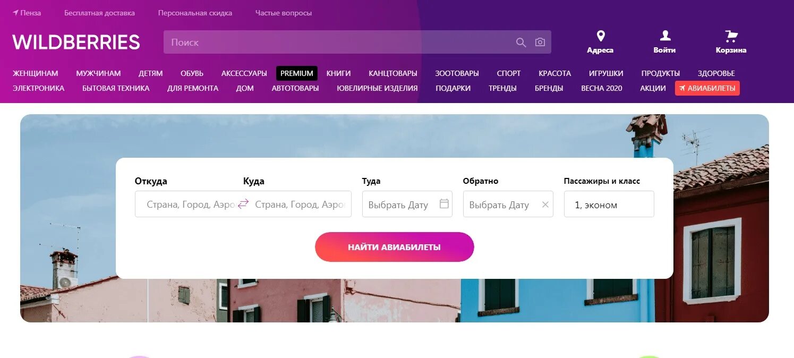The height and width of the screenshot is (358, 794).
Task: Clear return date with X icon
Action: [545, 204]
